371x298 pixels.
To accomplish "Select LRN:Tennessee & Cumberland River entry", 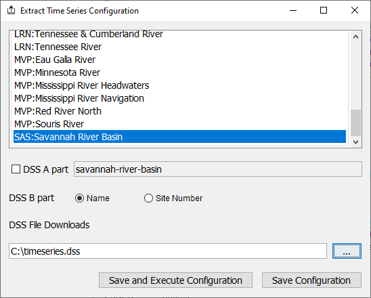I will click(180, 35).
